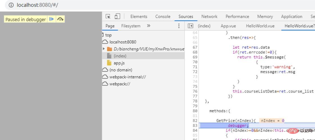This screenshot has width=315, height=140.
Task: Show more navigator tabs via chevron
Action: point(148,26)
